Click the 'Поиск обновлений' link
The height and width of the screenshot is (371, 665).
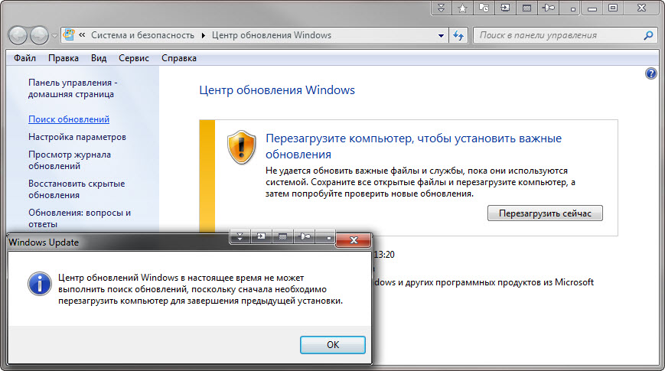(69, 119)
